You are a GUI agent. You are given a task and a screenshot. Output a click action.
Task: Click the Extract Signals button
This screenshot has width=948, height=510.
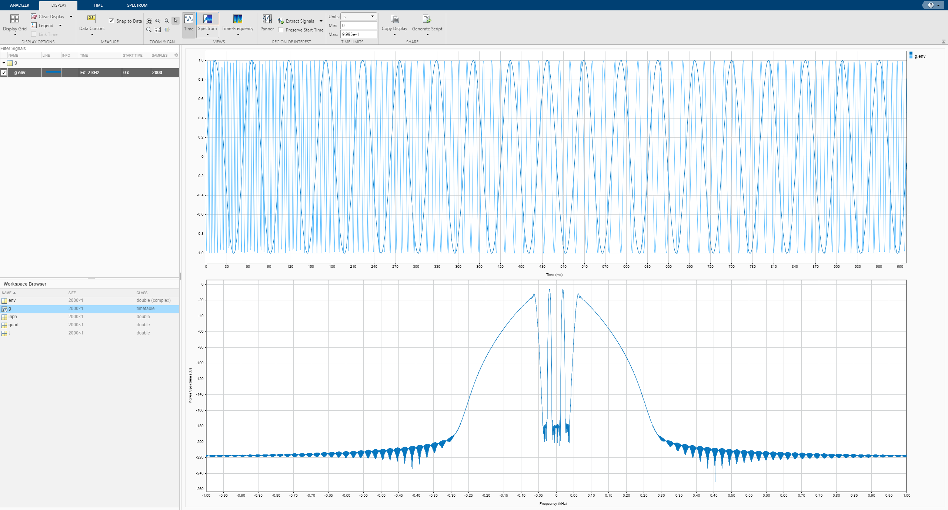pyautogui.click(x=299, y=21)
